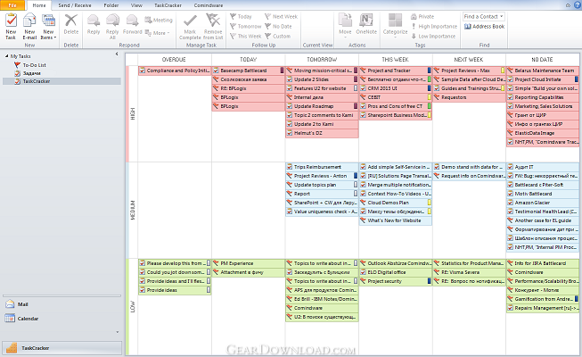
Task: Switch to TaskCracker ribbon tab
Action: coord(168,5)
